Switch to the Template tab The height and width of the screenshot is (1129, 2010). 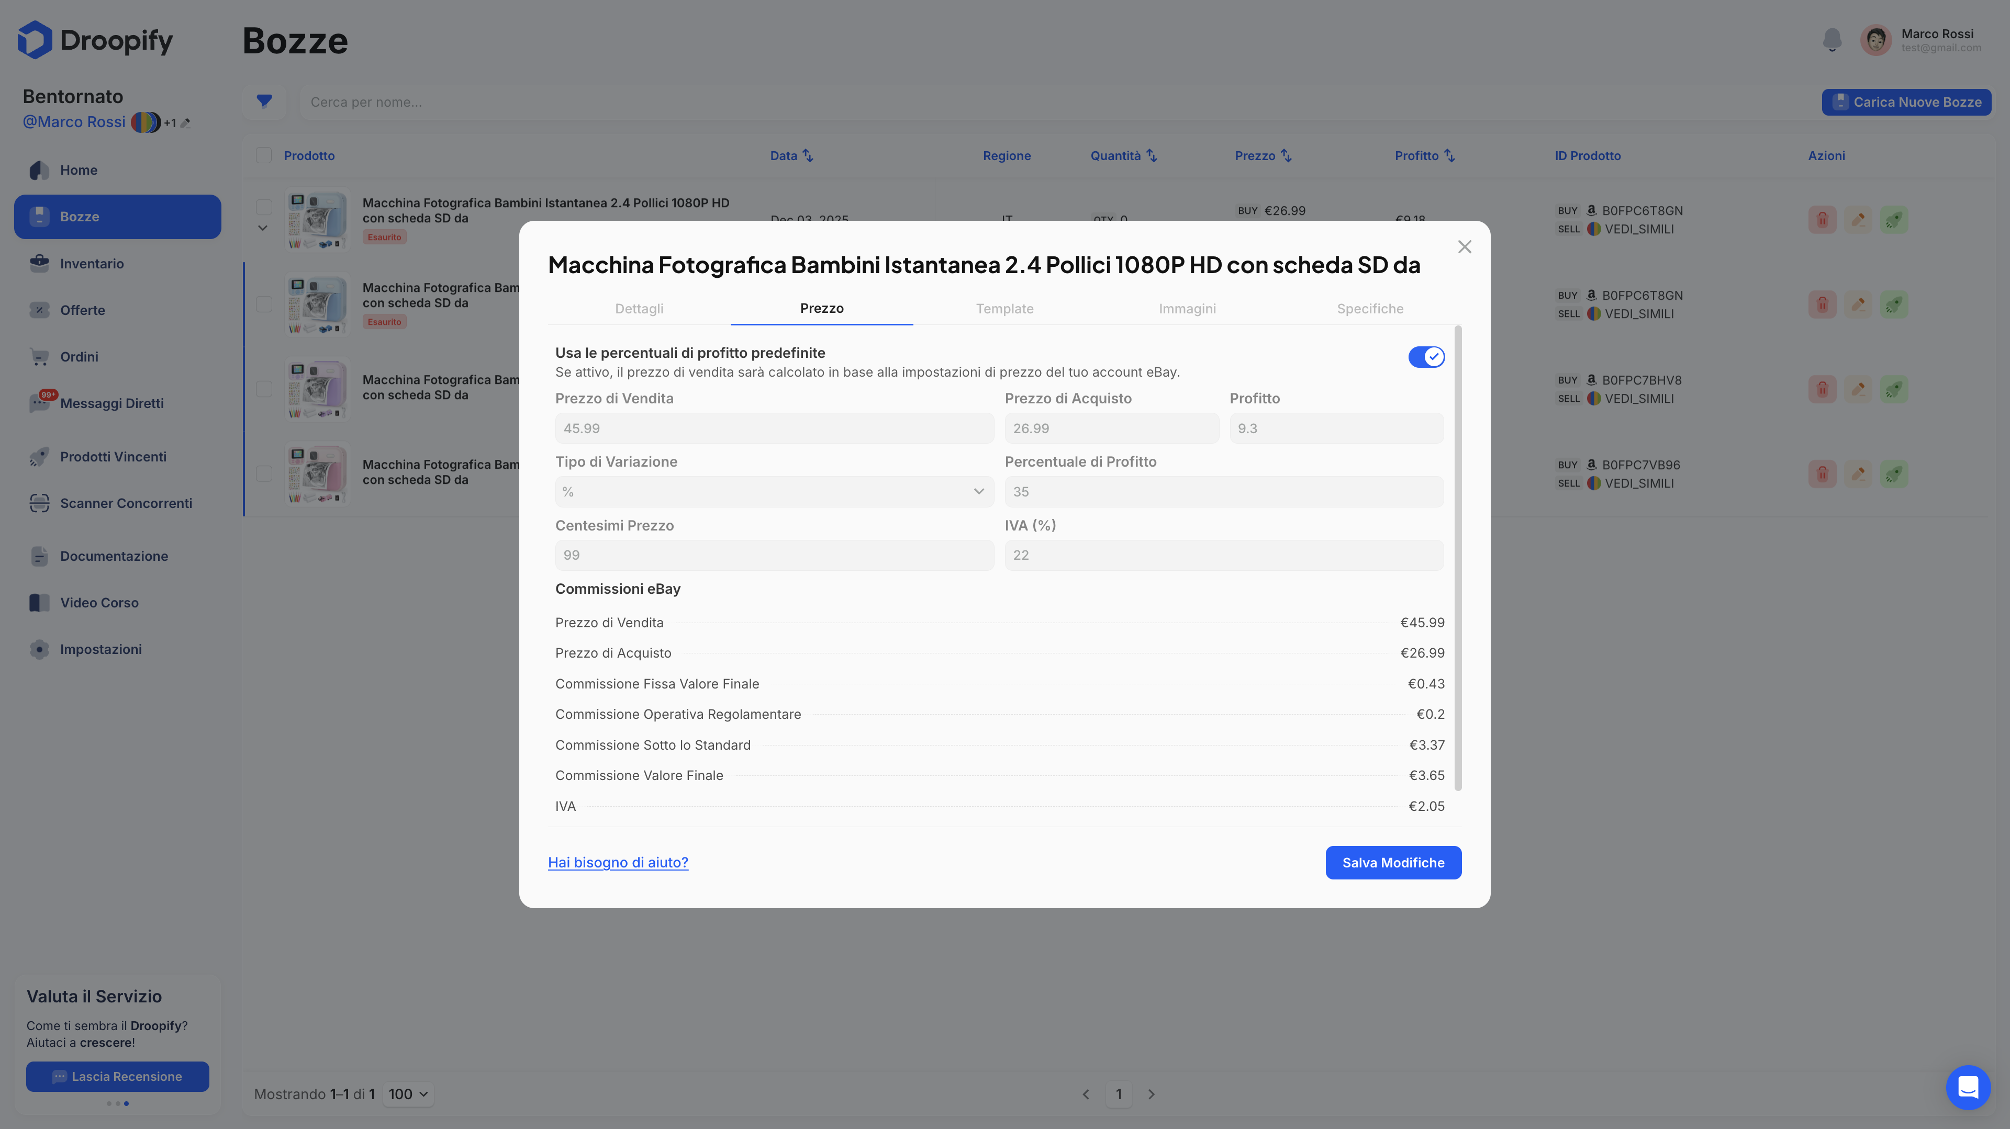[x=1004, y=309]
